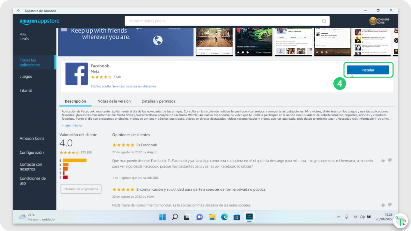Viewport: 411px width, 231px height.
Task: Expand description with Leer más
Action: (72, 125)
